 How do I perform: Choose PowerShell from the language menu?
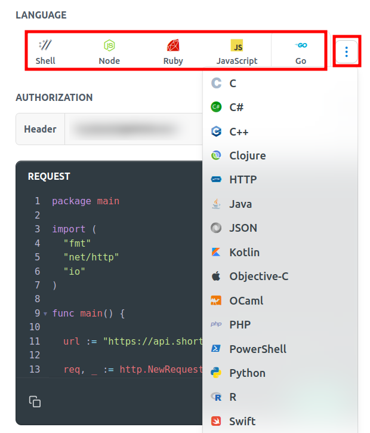pos(258,349)
